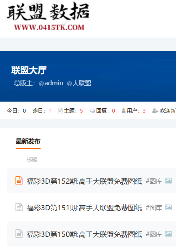Screen dimensions: 176x251
Task: Open thread 福彩3D第151期:高手大联盟免费图纸
Action: (x=85, y=208)
